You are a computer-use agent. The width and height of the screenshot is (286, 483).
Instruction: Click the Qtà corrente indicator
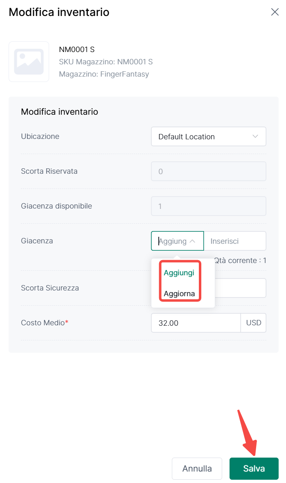point(241,260)
